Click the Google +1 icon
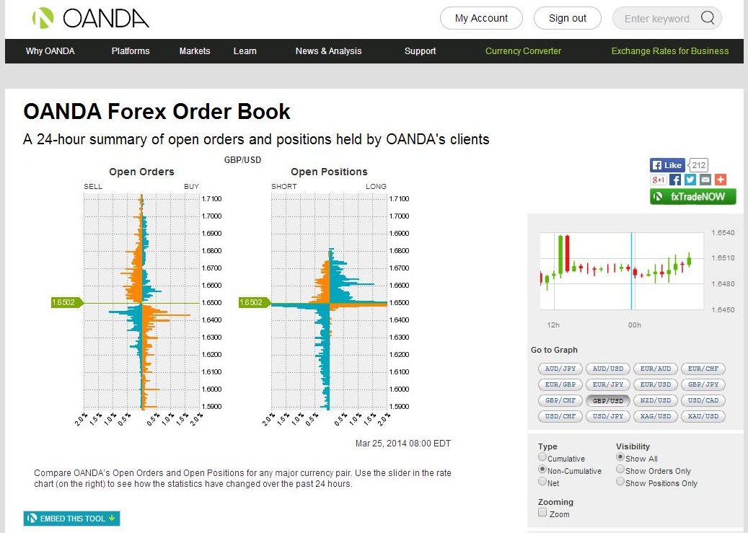 pos(658,180)
